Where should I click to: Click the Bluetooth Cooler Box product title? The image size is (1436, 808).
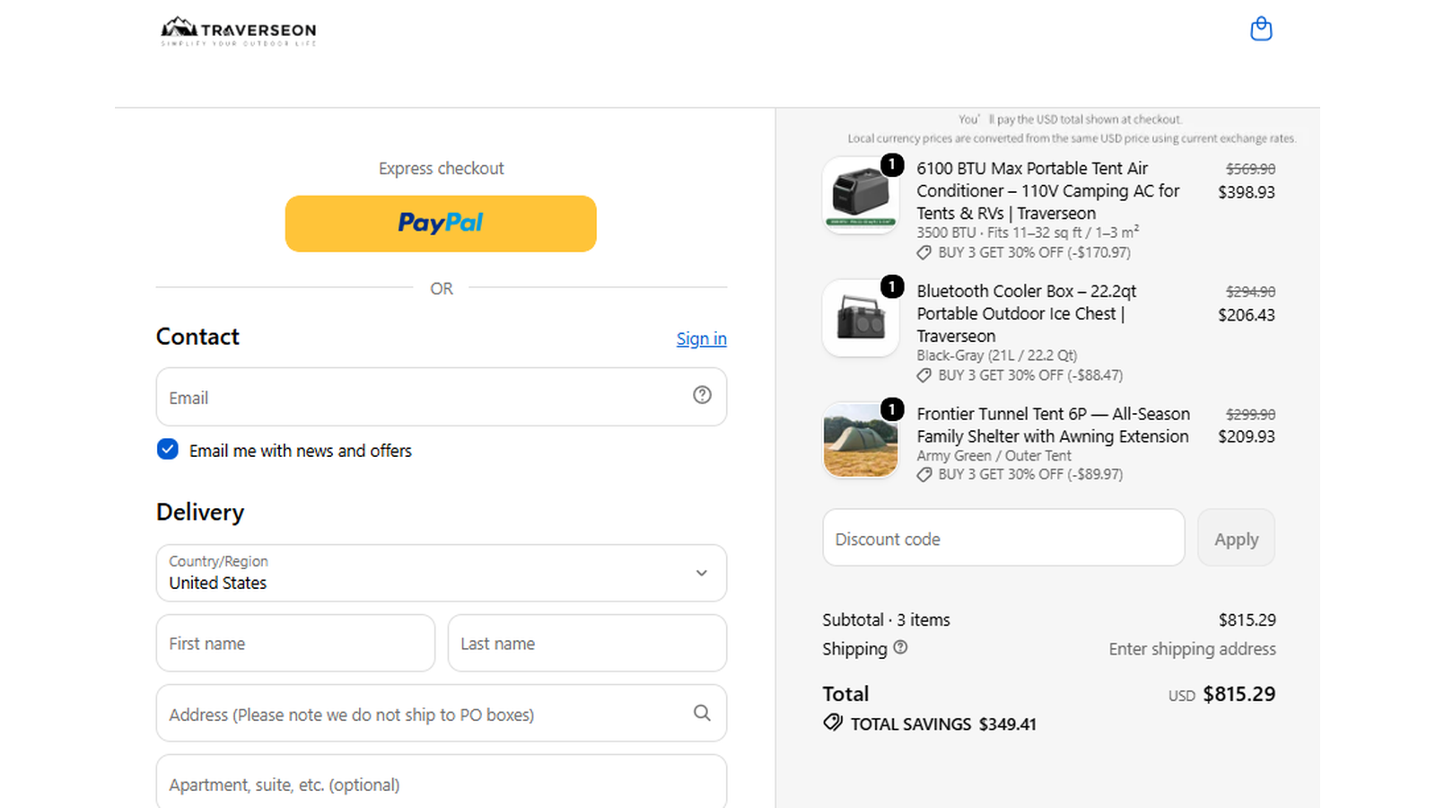(x=1027, y=313)
